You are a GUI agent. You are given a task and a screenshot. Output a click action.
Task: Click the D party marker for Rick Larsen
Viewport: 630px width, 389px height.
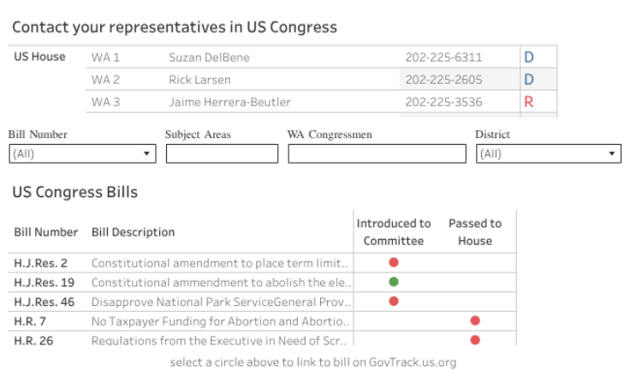click(x=528, y=80)
